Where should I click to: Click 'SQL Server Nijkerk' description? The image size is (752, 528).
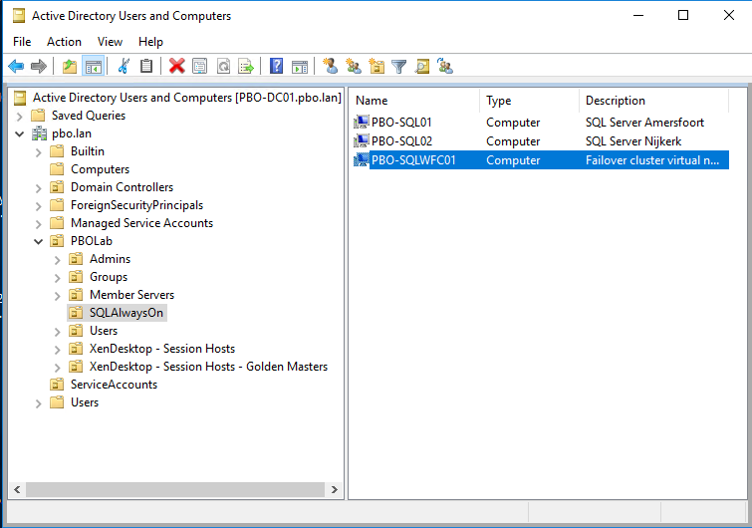pyautogui.click(x=633, y=141)
